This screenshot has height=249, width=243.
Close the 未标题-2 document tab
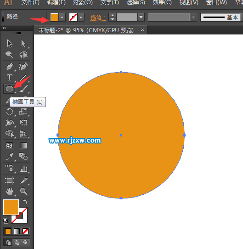(142, 29)
